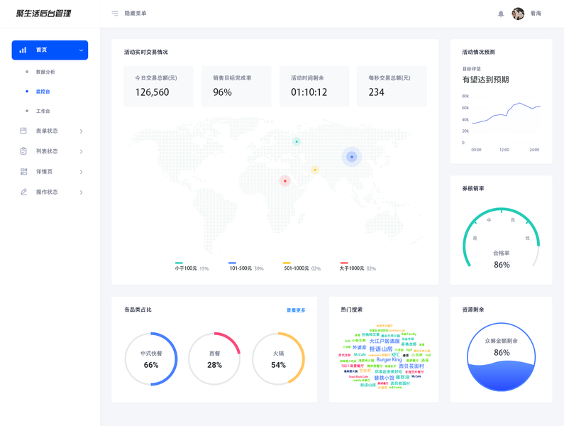Click the 今日交易总额 value 126,560
The height and width of the screenshot is (426, 564).
[152, 92]
